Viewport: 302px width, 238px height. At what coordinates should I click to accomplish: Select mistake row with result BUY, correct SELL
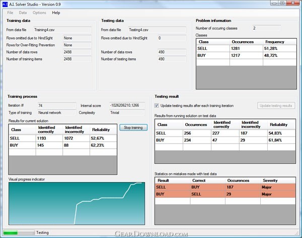[225, 194]
